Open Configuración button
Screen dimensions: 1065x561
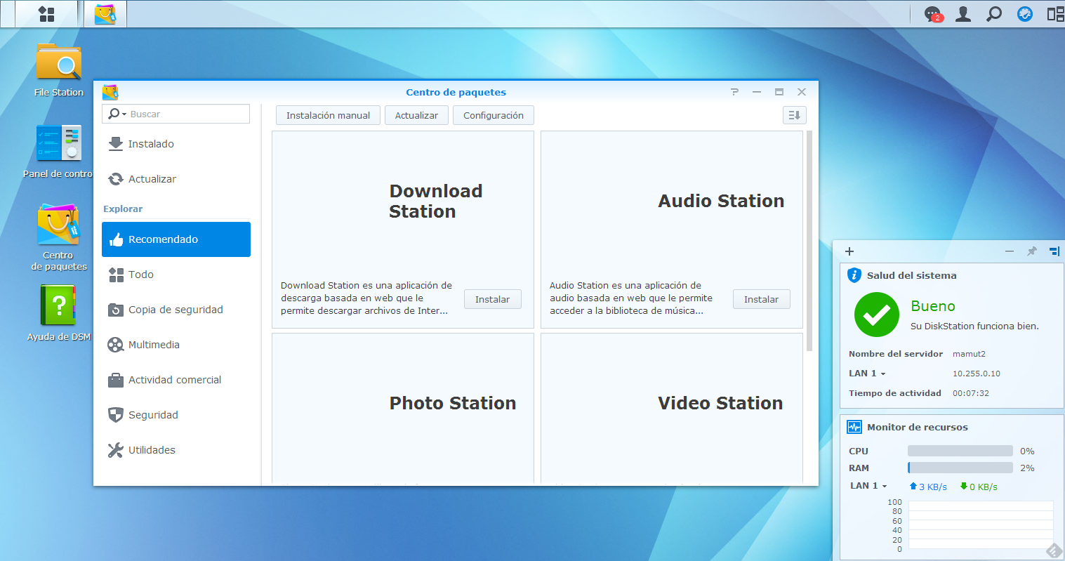click(x=494, y=115)
